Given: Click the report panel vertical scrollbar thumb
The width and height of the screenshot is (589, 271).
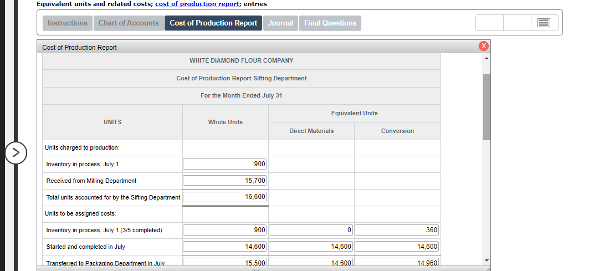Looking at the screenshot, I should coord(487,107).
